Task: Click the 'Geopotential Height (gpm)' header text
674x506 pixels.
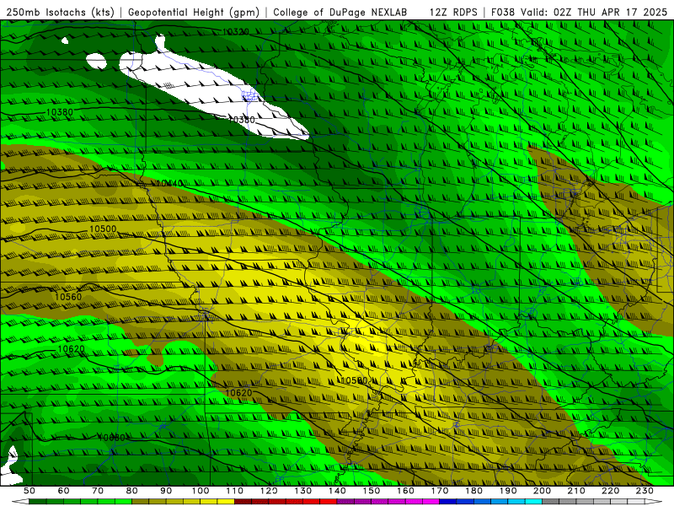Action: click(194, 13)
